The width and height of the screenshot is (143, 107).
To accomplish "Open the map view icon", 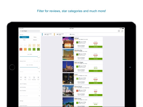I will click(119, 31).
